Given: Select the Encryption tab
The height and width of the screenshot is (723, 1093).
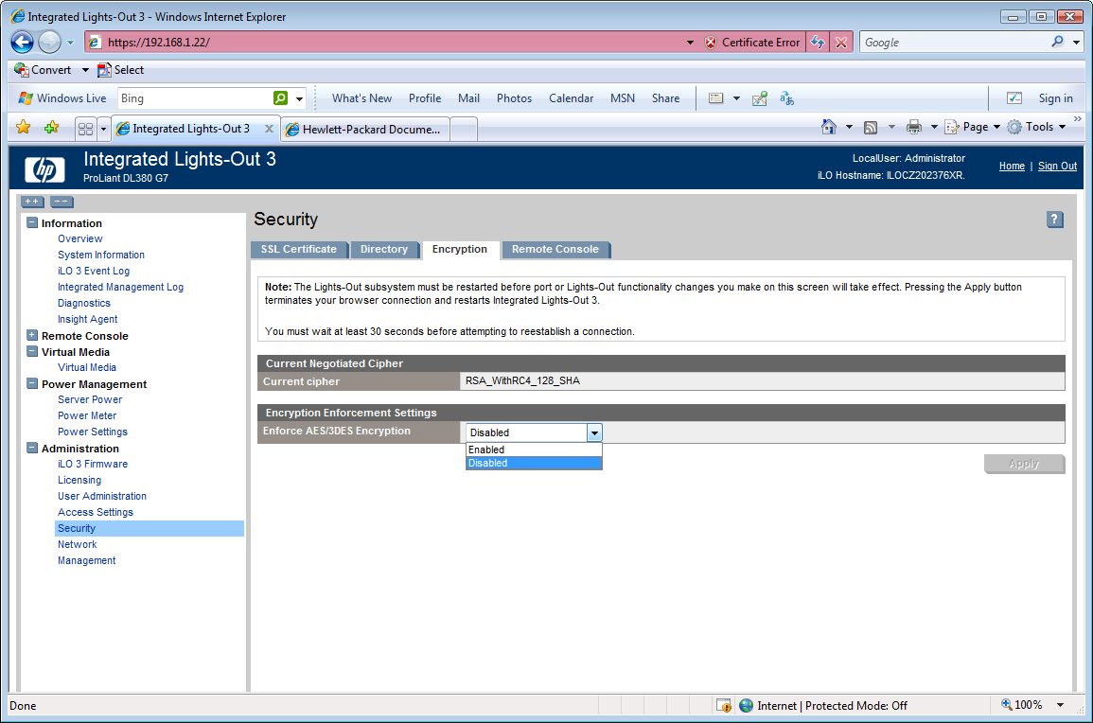Looking at the screenshot, I should tap(460, 250).
